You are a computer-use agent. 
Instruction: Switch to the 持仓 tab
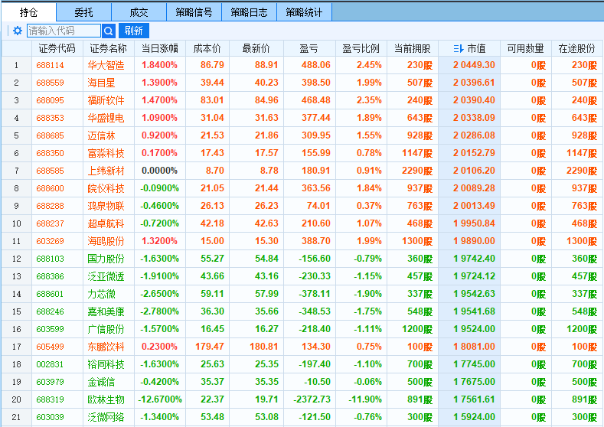[x=28, y=12]
